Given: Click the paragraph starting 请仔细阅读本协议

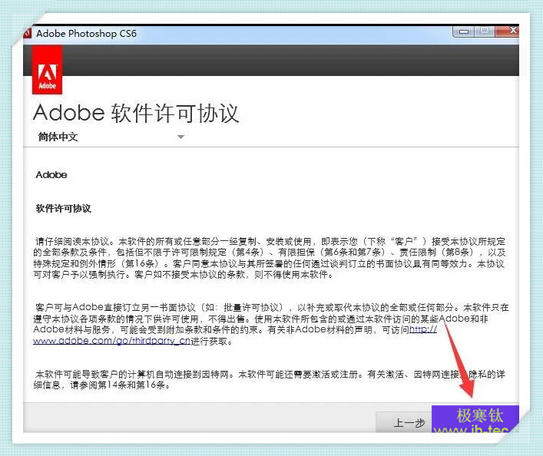Looking at the screenshot, I should click(269, 258).
